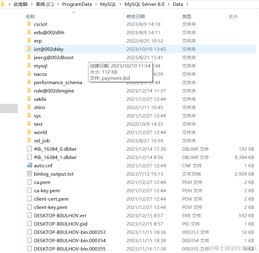This screenshot has width=259, height=253.
Task: Select the #ib_16384_0.dblwr file icon
Action: [x=29, y=149]
